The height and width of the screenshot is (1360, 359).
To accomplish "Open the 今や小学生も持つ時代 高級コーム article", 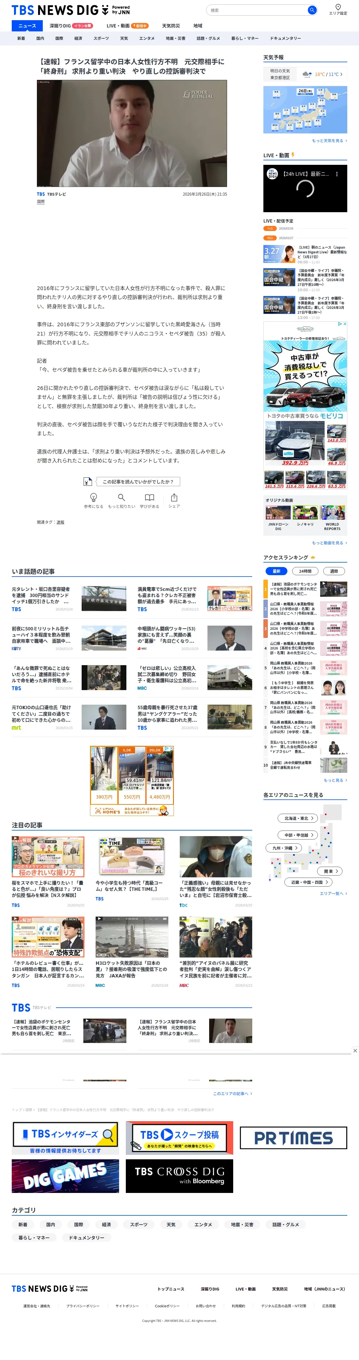I will 132,868.
